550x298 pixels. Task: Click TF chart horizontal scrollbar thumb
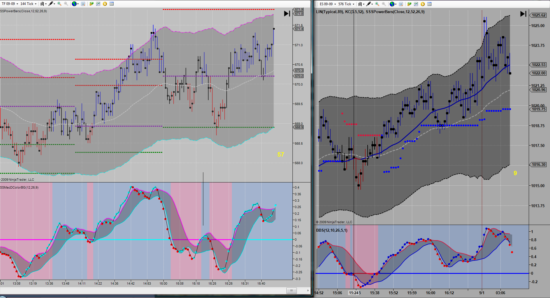291,290
